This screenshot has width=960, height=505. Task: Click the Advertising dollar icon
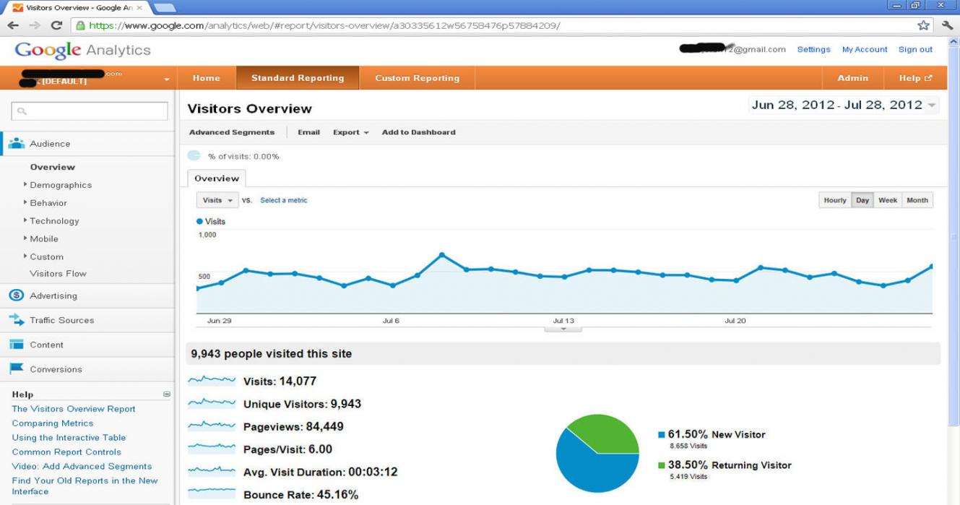point(16,295)
